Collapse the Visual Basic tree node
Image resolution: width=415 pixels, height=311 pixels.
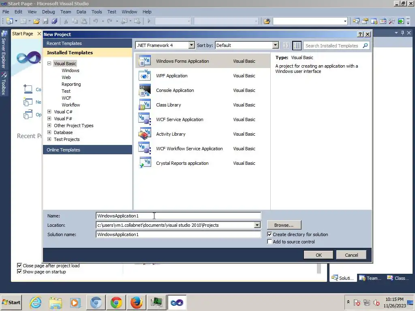(49, 64)
